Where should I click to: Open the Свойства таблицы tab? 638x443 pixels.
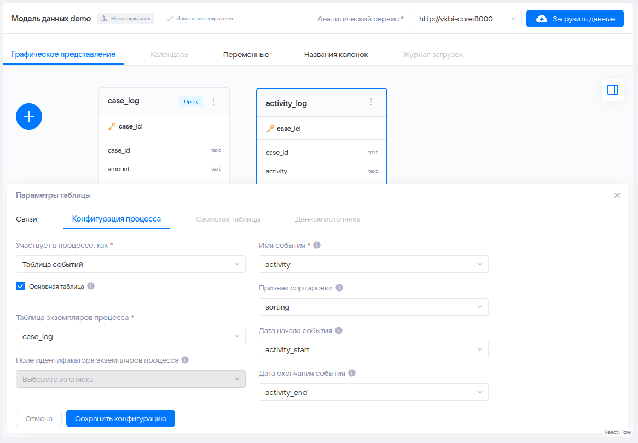point(228,219)
